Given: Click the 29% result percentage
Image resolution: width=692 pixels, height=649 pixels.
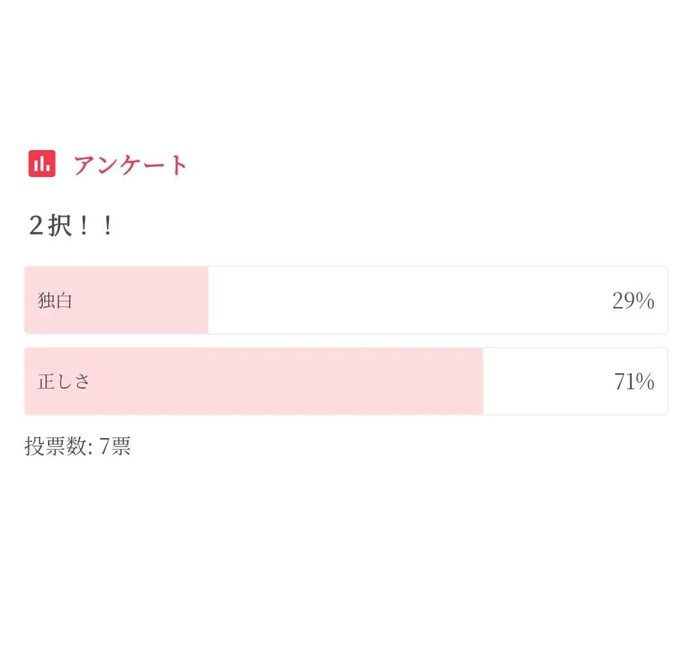Looking at the screenshot, I should pyautogui.click(x=632, y=301).
